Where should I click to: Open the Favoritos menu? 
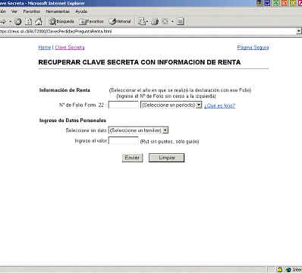[x=32, y=11]
